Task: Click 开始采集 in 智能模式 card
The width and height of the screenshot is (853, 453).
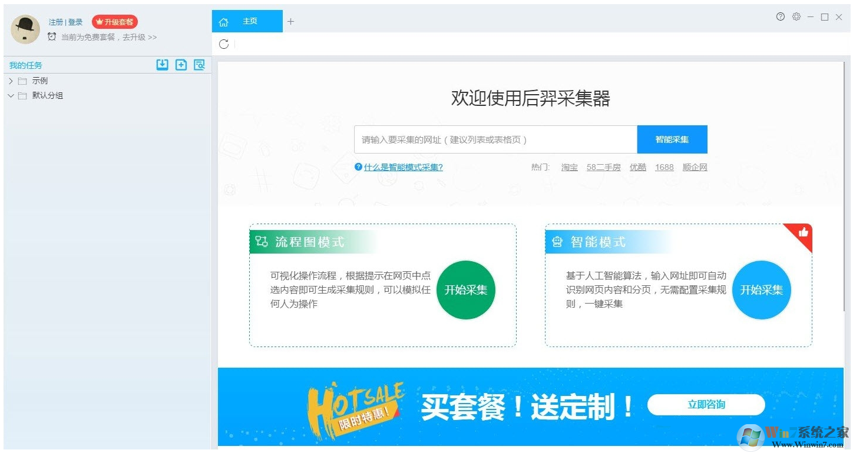Action: 761,289
